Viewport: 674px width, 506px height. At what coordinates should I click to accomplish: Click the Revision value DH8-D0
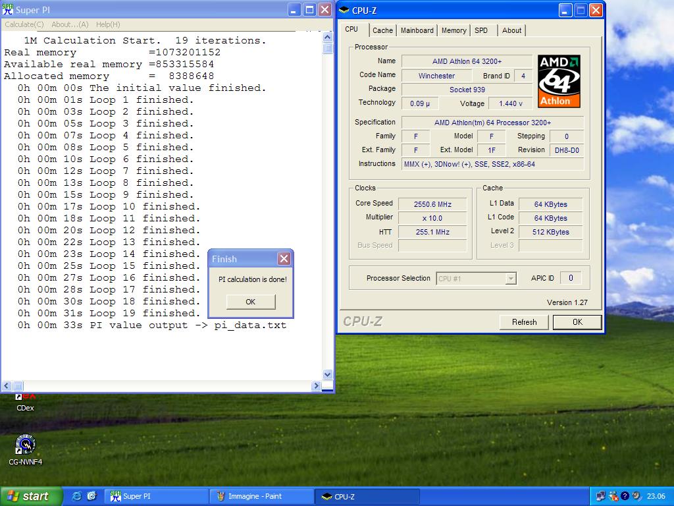(567, 151)
